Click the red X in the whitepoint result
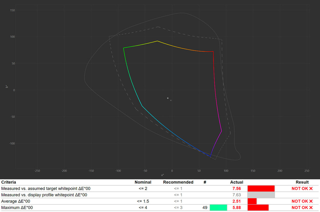 pos(311,189)
